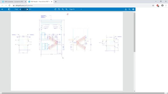Reload the current page

pyautogui.click(x=9, y=5)
